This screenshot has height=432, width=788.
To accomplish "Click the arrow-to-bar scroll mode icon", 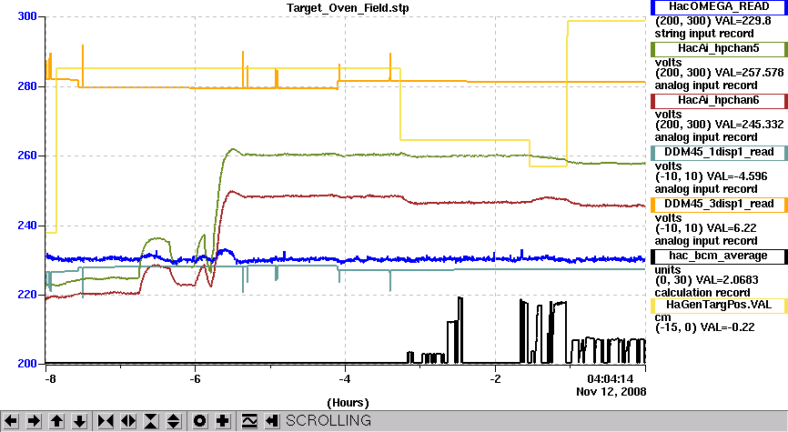I will (271, 420).
